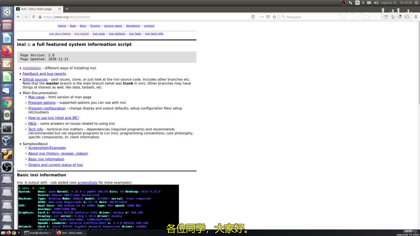Go to inxi docs home
The height and width of the screenshot is (236, 420).
60,33
